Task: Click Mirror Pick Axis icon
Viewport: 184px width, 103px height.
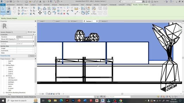Action: click(49, 8)
